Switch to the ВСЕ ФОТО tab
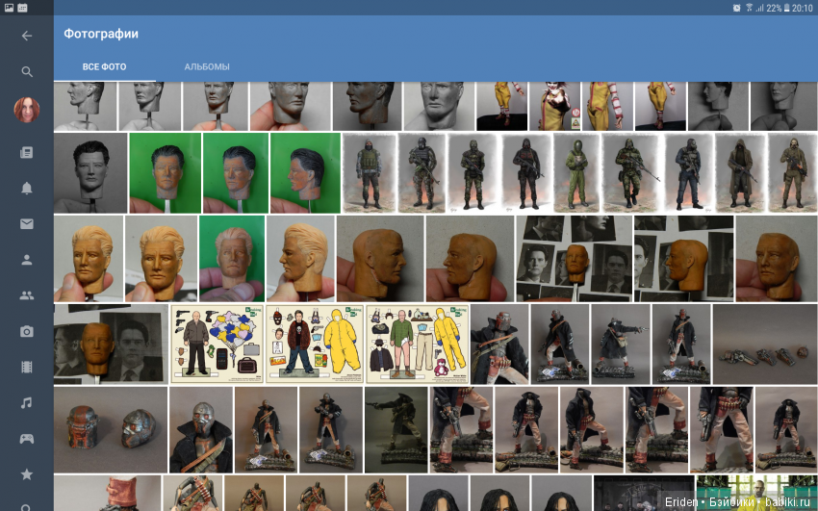The width and height of the screenshot is (818, 511). tap(104, 67)
